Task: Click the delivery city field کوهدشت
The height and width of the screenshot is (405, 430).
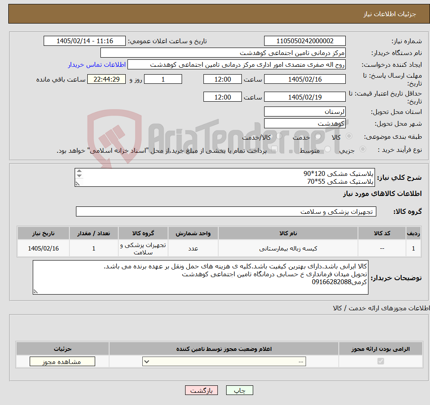Action: 305,124
